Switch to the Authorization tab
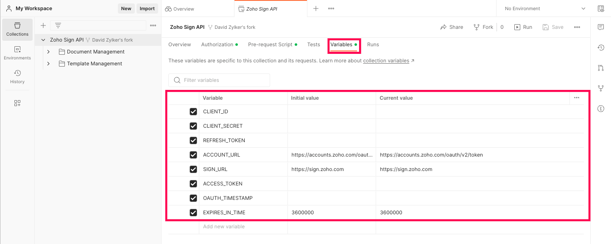Screen dimensions: 611x244 coord(217,45)
